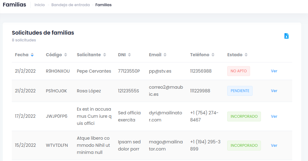This screenshot has height=161, width=308.
Task: View details of request WTVTDLFN
Action: [274, 145]
